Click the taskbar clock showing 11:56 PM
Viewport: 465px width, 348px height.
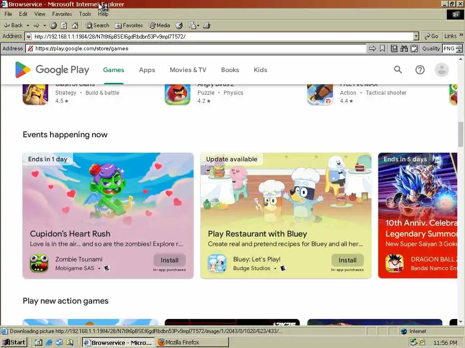click(x=445, y=343)
